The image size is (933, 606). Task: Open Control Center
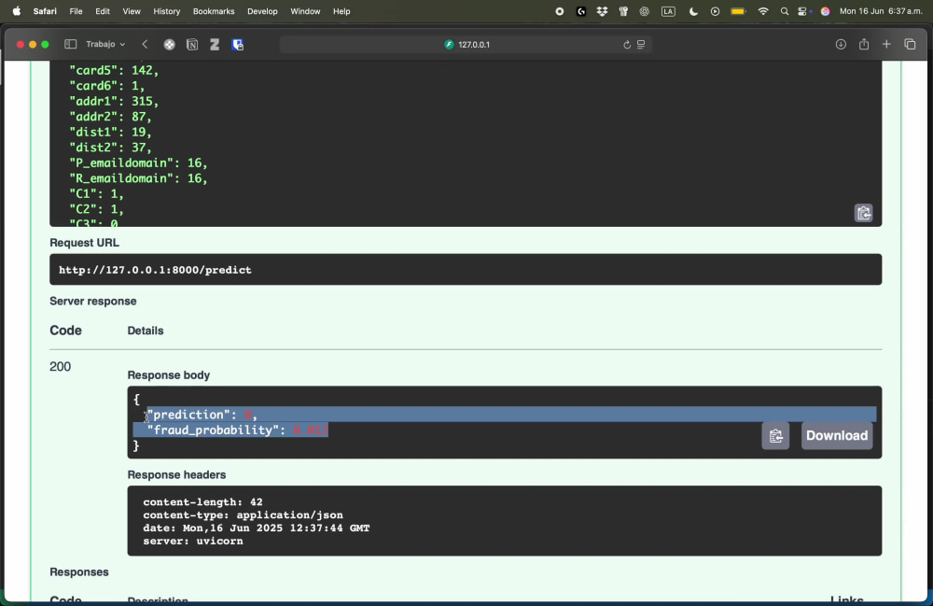[x=802, y=11]
